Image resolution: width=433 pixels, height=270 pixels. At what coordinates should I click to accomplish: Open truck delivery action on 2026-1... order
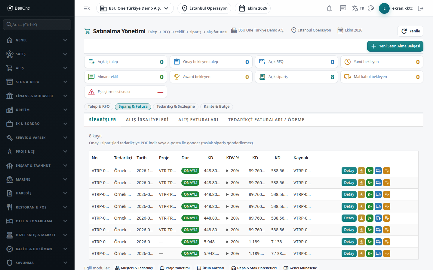(378, 171)
